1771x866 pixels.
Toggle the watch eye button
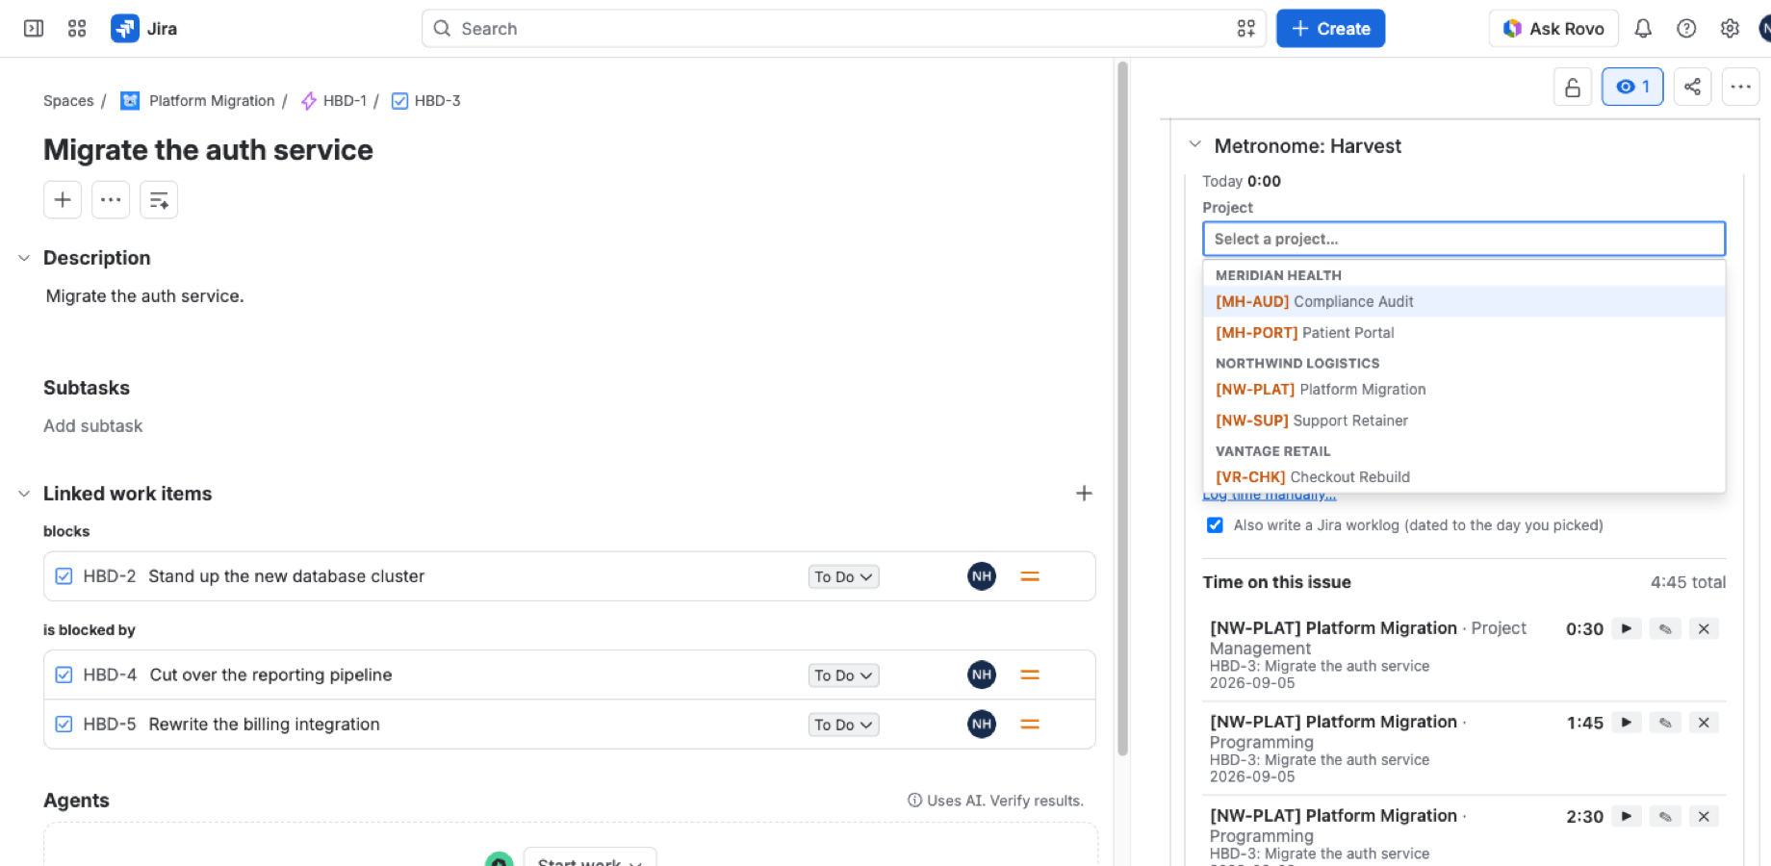pos(1632,87)
